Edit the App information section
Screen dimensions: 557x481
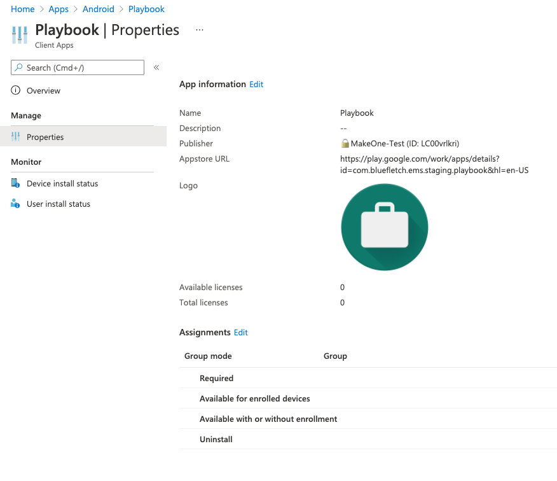(256, 84)
